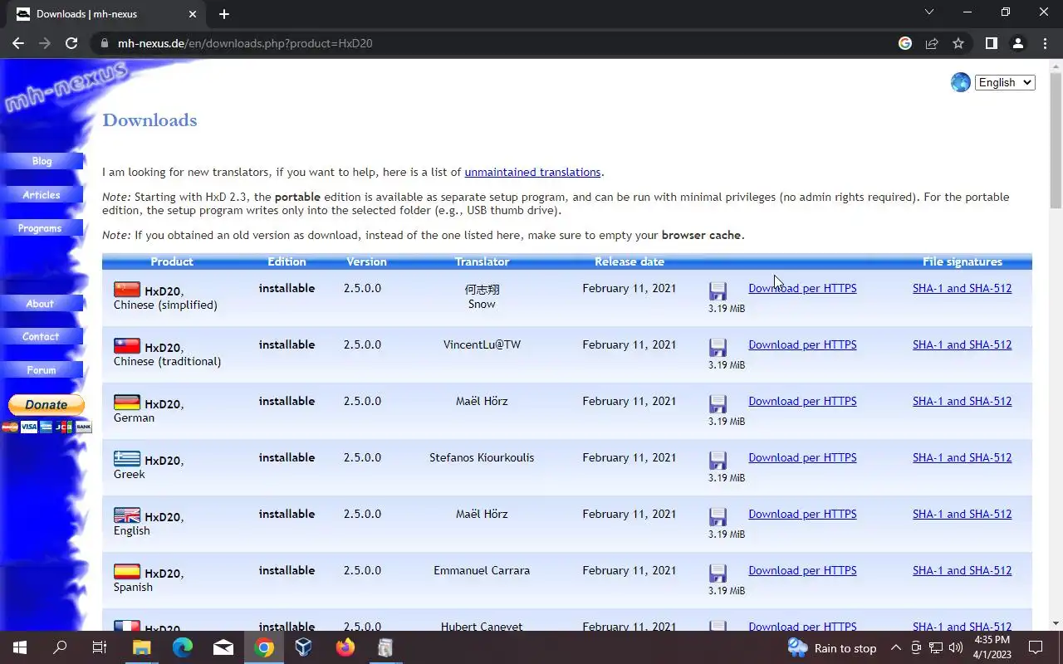Open the unmaintained translations link
Viewport: 1063px width, 664px height.
coord(532,172)
